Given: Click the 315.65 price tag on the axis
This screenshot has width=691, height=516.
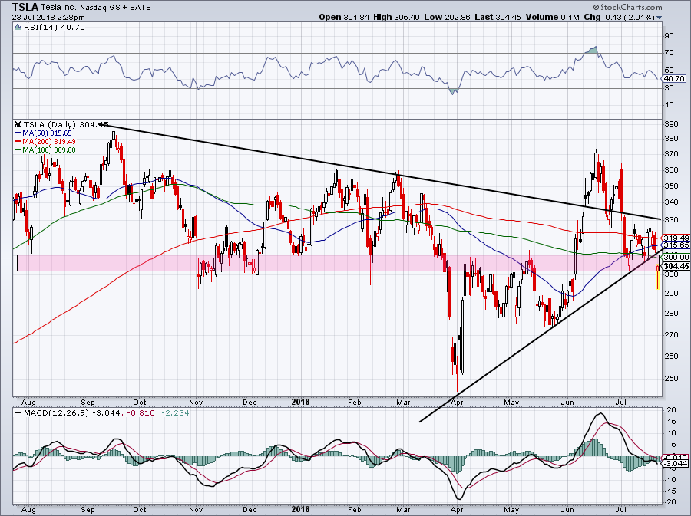Looking at the screenshot, I should pos(676,245).
